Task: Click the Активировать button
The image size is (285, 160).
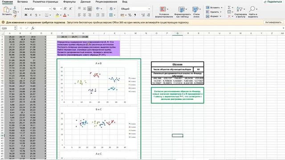Action: [x=273, y=22]
